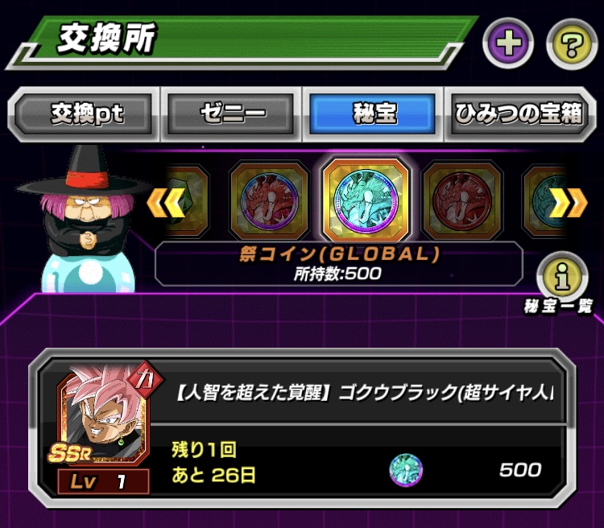The height and width of the screenshot is (528, 604).
Task: Click the 【人智を超えた覚醒】 Goku Black exchange title
Action: (x=363, y=394)
